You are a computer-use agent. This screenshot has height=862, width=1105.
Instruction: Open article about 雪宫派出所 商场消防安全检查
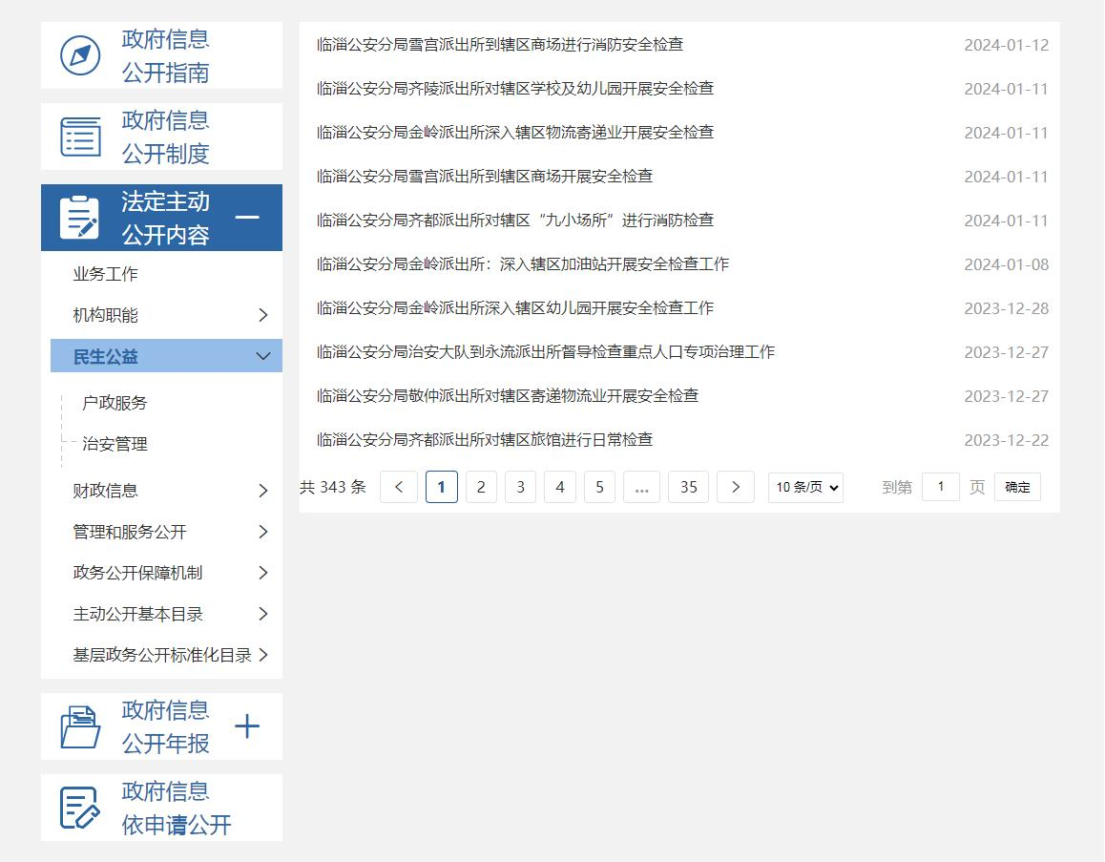tap(500, 45)
